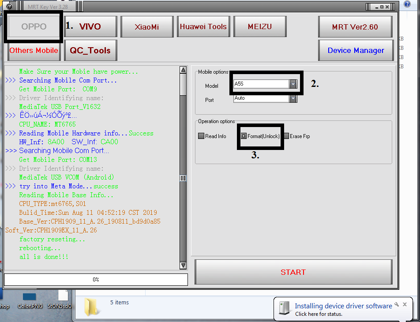Viewport: 420px width, 322px height.
Task: Click 'Get Mobile Port: COM13' log line
Action: 58,160
